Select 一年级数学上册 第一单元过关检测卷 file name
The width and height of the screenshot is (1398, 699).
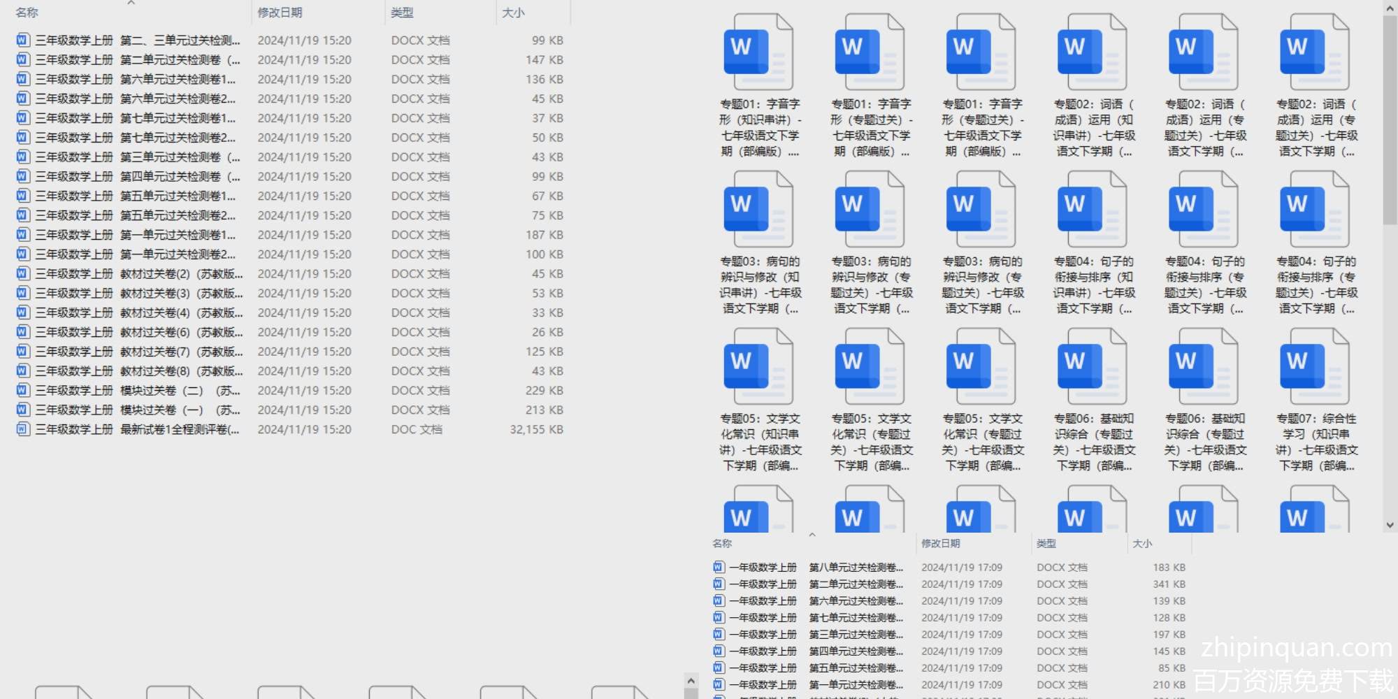[816, 684]
